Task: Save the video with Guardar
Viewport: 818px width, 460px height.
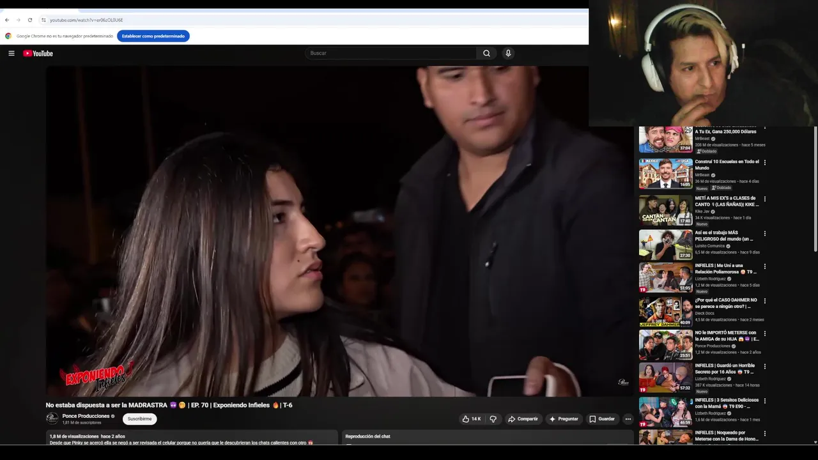Action: 602,419
